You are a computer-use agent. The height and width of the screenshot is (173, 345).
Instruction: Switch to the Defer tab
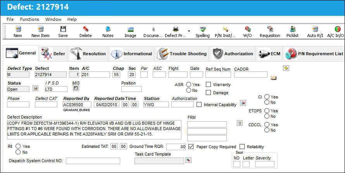53,54
